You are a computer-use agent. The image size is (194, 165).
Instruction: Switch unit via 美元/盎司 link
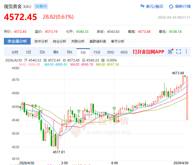click(154, 6)
